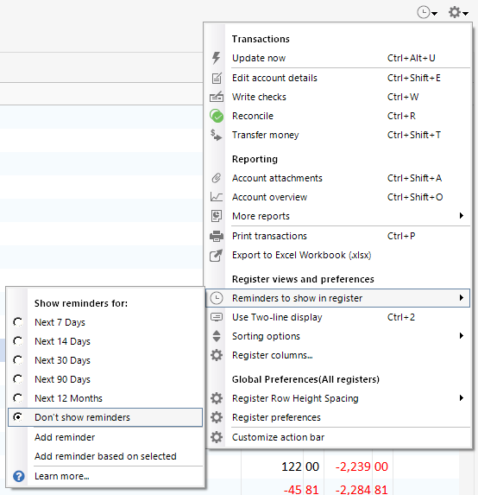Image resolution: width=478 pixels, height=495 pixels.
Task: Open the Learn more link
Action: tap(62, 476)
